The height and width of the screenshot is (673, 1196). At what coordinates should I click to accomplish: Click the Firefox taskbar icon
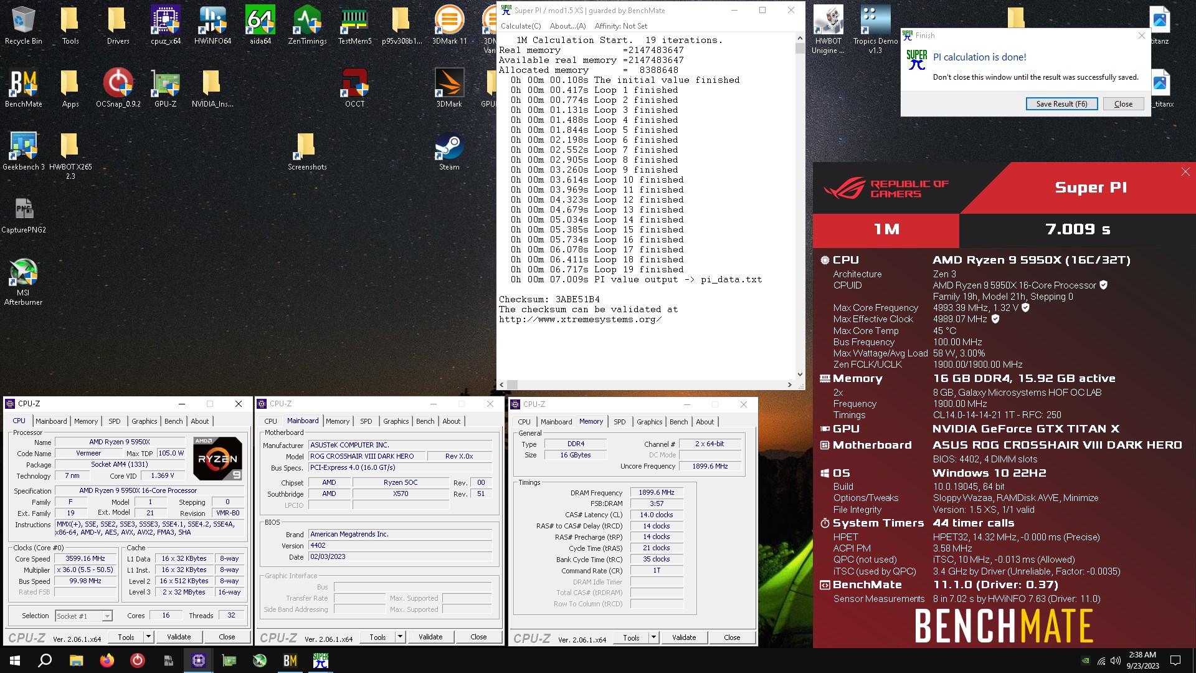pyautogui.click(x=107, y=660)
